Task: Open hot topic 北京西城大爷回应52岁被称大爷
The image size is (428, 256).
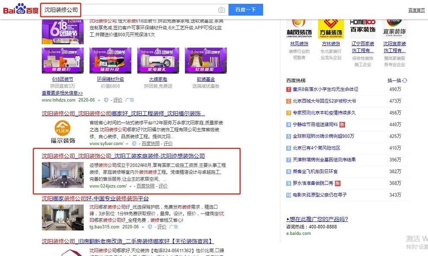Action: [324, 101]
